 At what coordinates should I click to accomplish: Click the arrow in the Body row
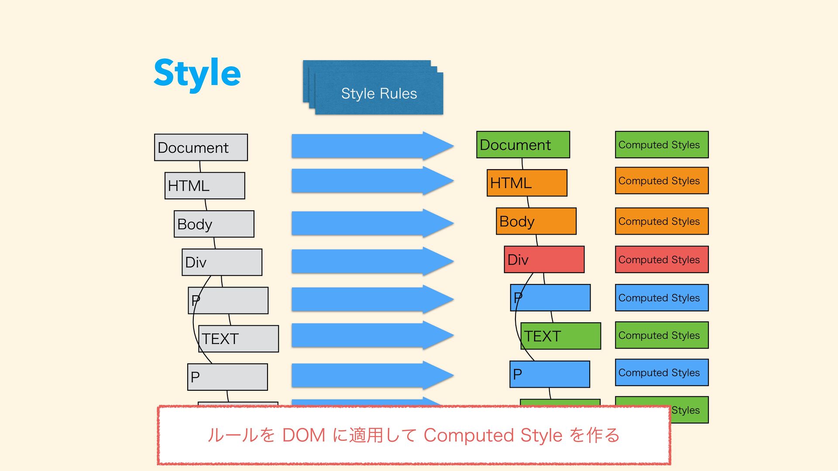point(373,223)
